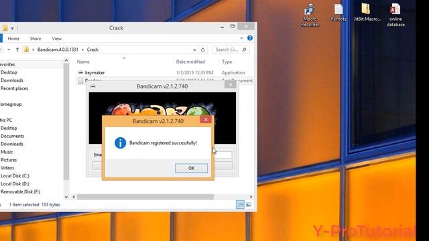This screenshot has height=241, width=429.
Task: Click Bandicam.4.0.0.1331 in the address path
Action: 58,50
